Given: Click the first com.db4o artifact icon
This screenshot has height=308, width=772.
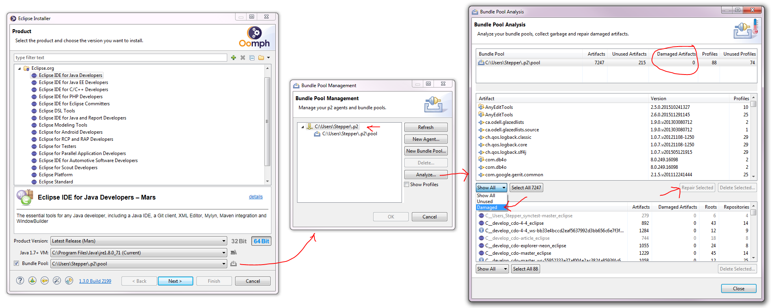Looking at the screenshot, I should click(x=481, y=159).
